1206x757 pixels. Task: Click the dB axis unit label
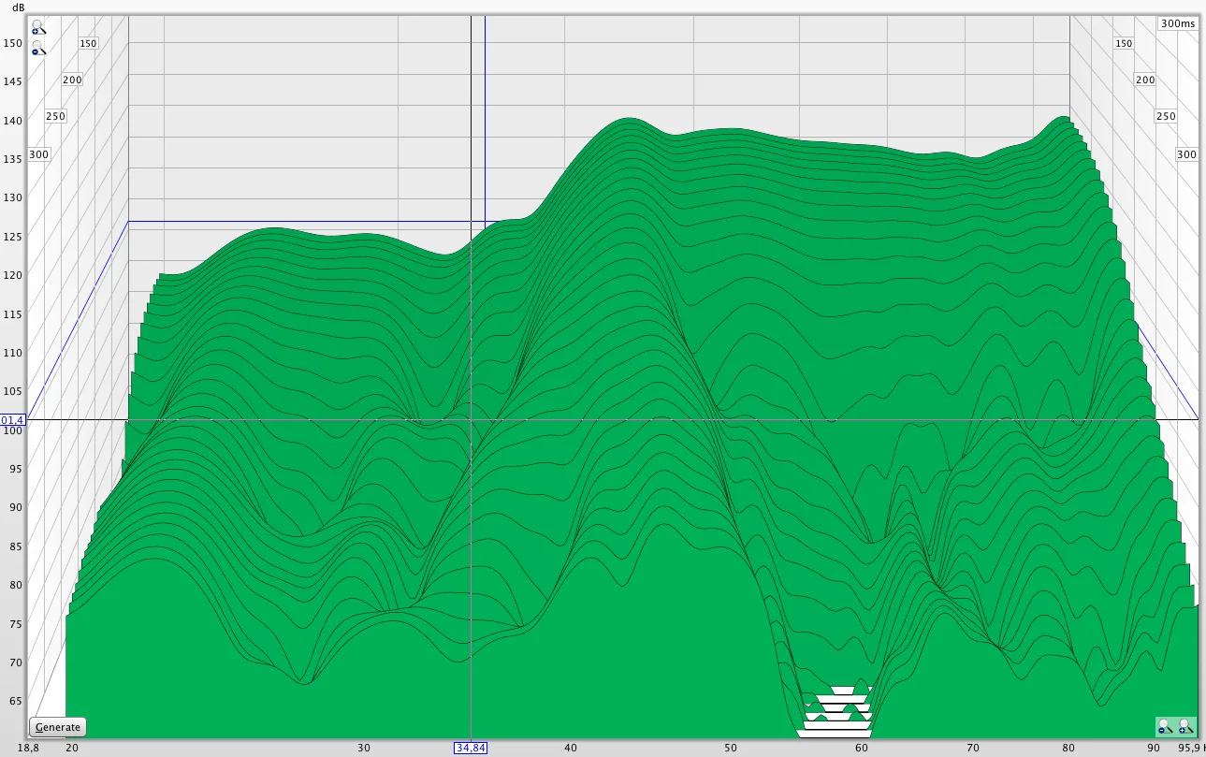19,7
